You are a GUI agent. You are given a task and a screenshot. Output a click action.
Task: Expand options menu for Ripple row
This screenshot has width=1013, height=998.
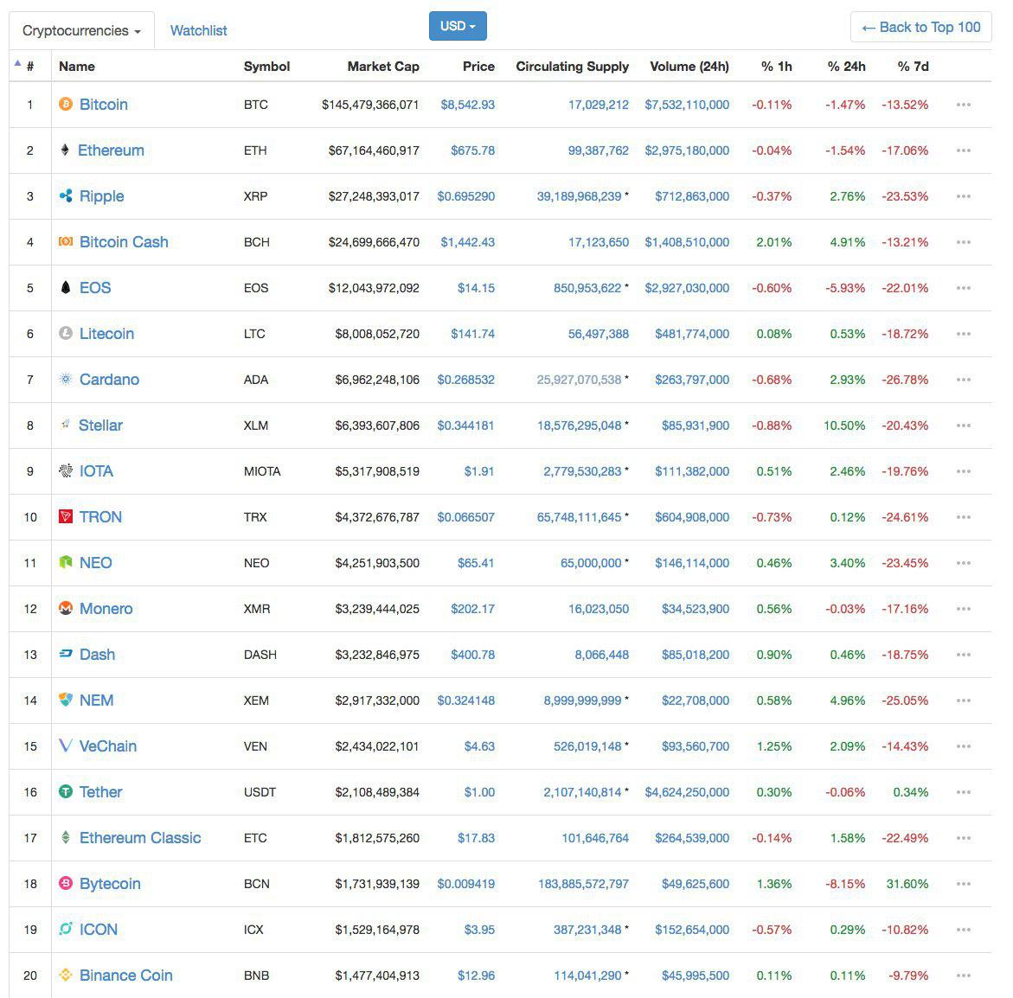(x=963, y=196)
